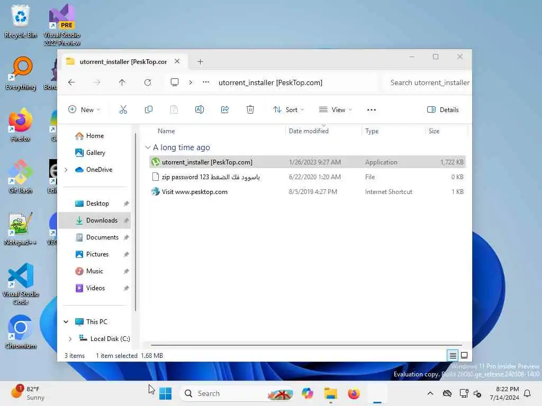Open the New dropdown menu
The width and height of the screenshot is (542, 406).
[x=84, y=110]
